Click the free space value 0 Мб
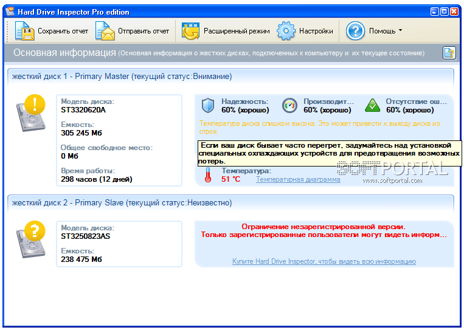 pos(69,156)
